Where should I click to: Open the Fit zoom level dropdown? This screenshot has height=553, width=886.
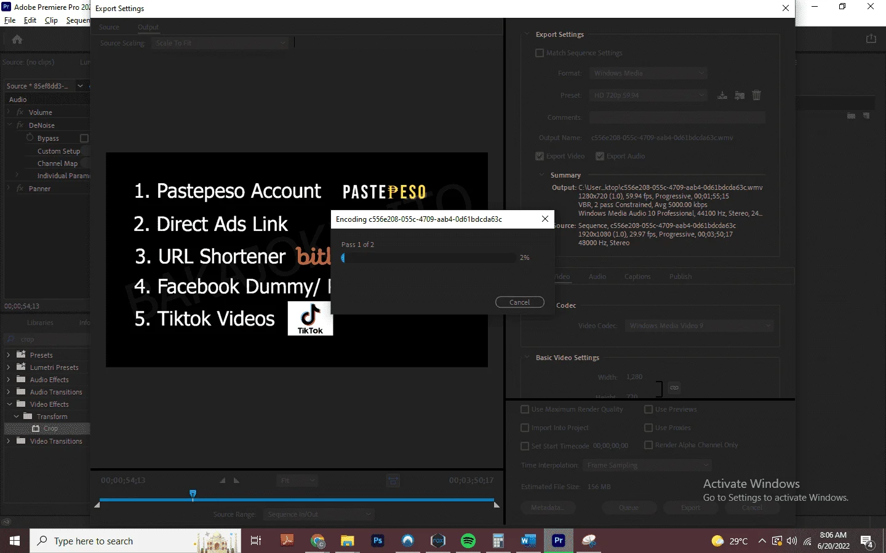click(297, 480)
